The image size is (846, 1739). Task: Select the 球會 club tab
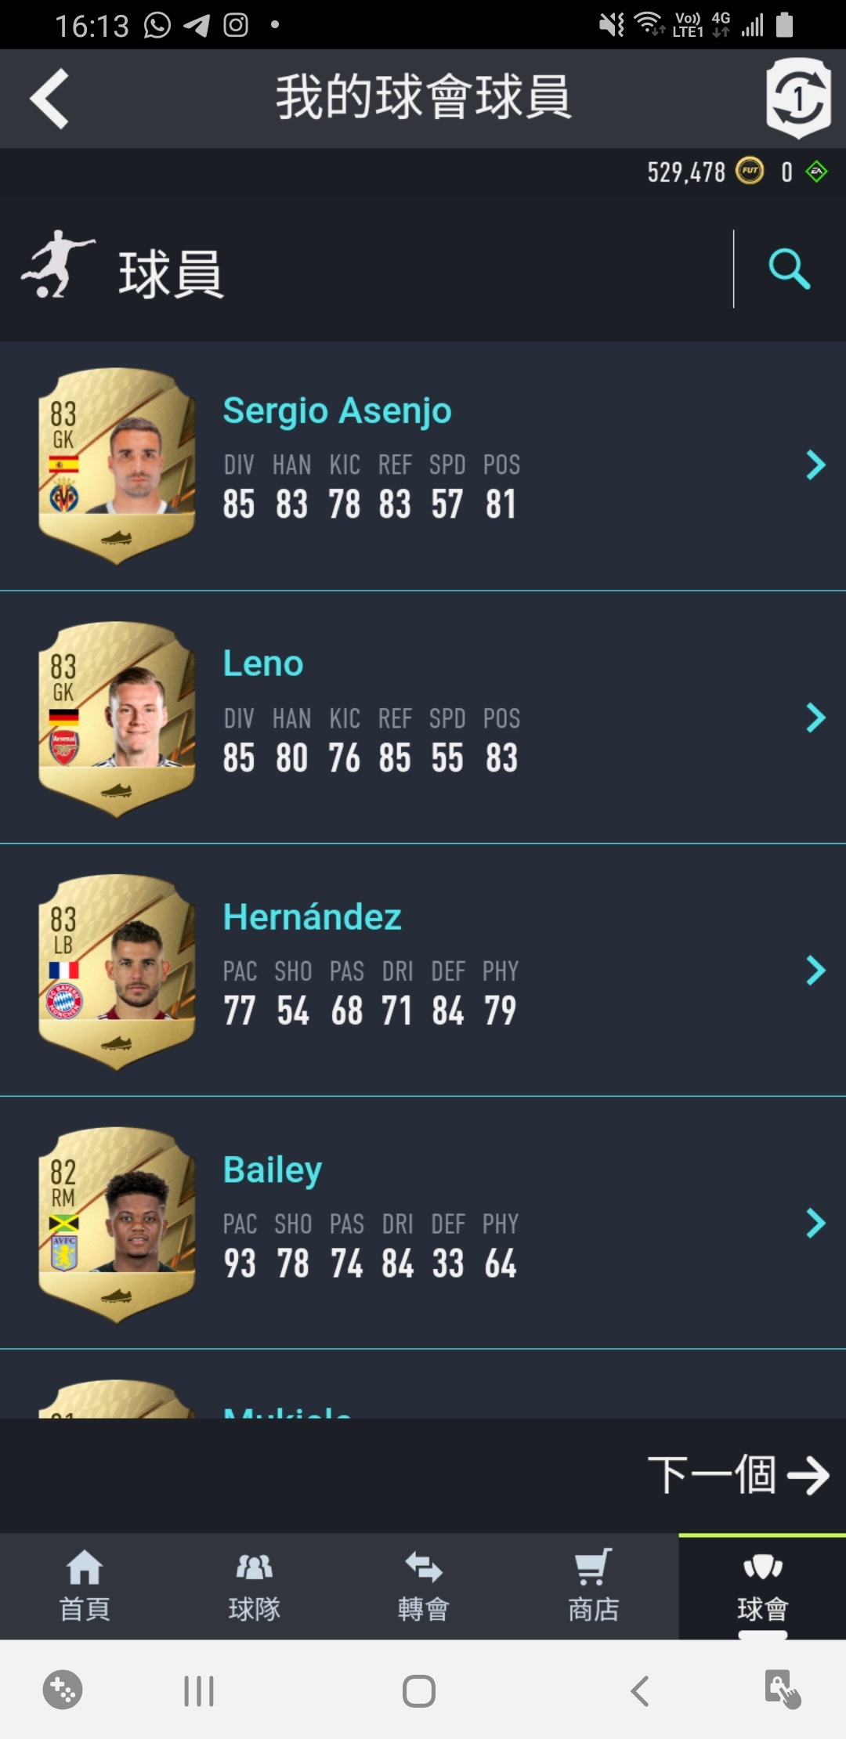pyautogui.click(x=762, y=1586)
